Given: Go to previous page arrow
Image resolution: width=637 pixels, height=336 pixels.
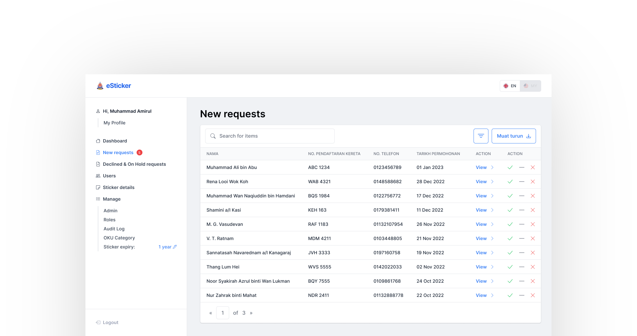Looking at the screenshot, I should [x=211, y=313].
